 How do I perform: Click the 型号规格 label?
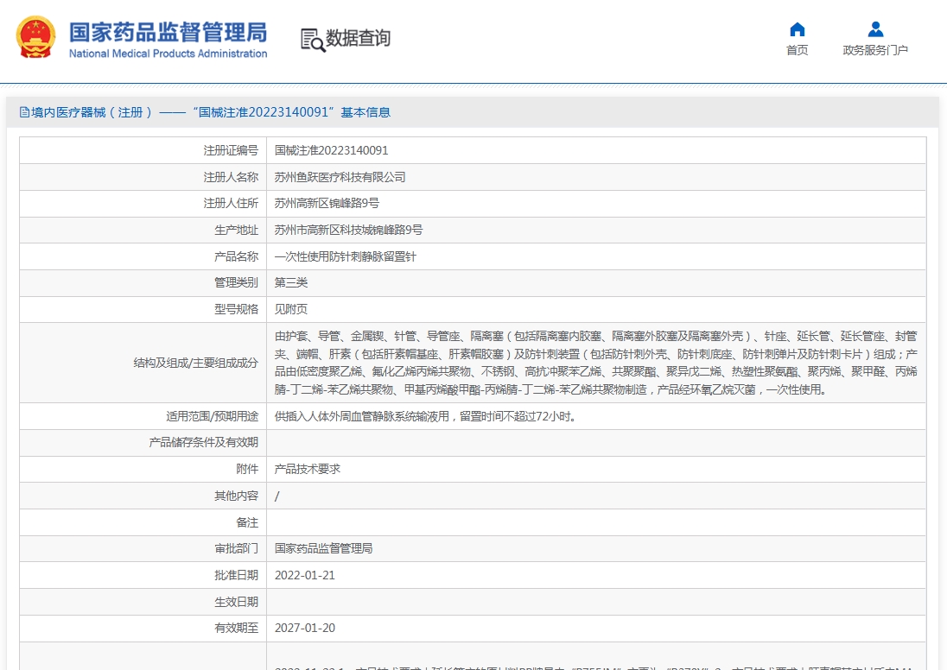coord(236,309)
